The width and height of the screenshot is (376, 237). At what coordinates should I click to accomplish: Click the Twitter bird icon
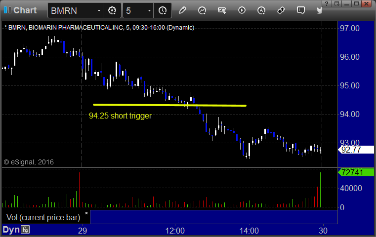click(x=319, y=10)
